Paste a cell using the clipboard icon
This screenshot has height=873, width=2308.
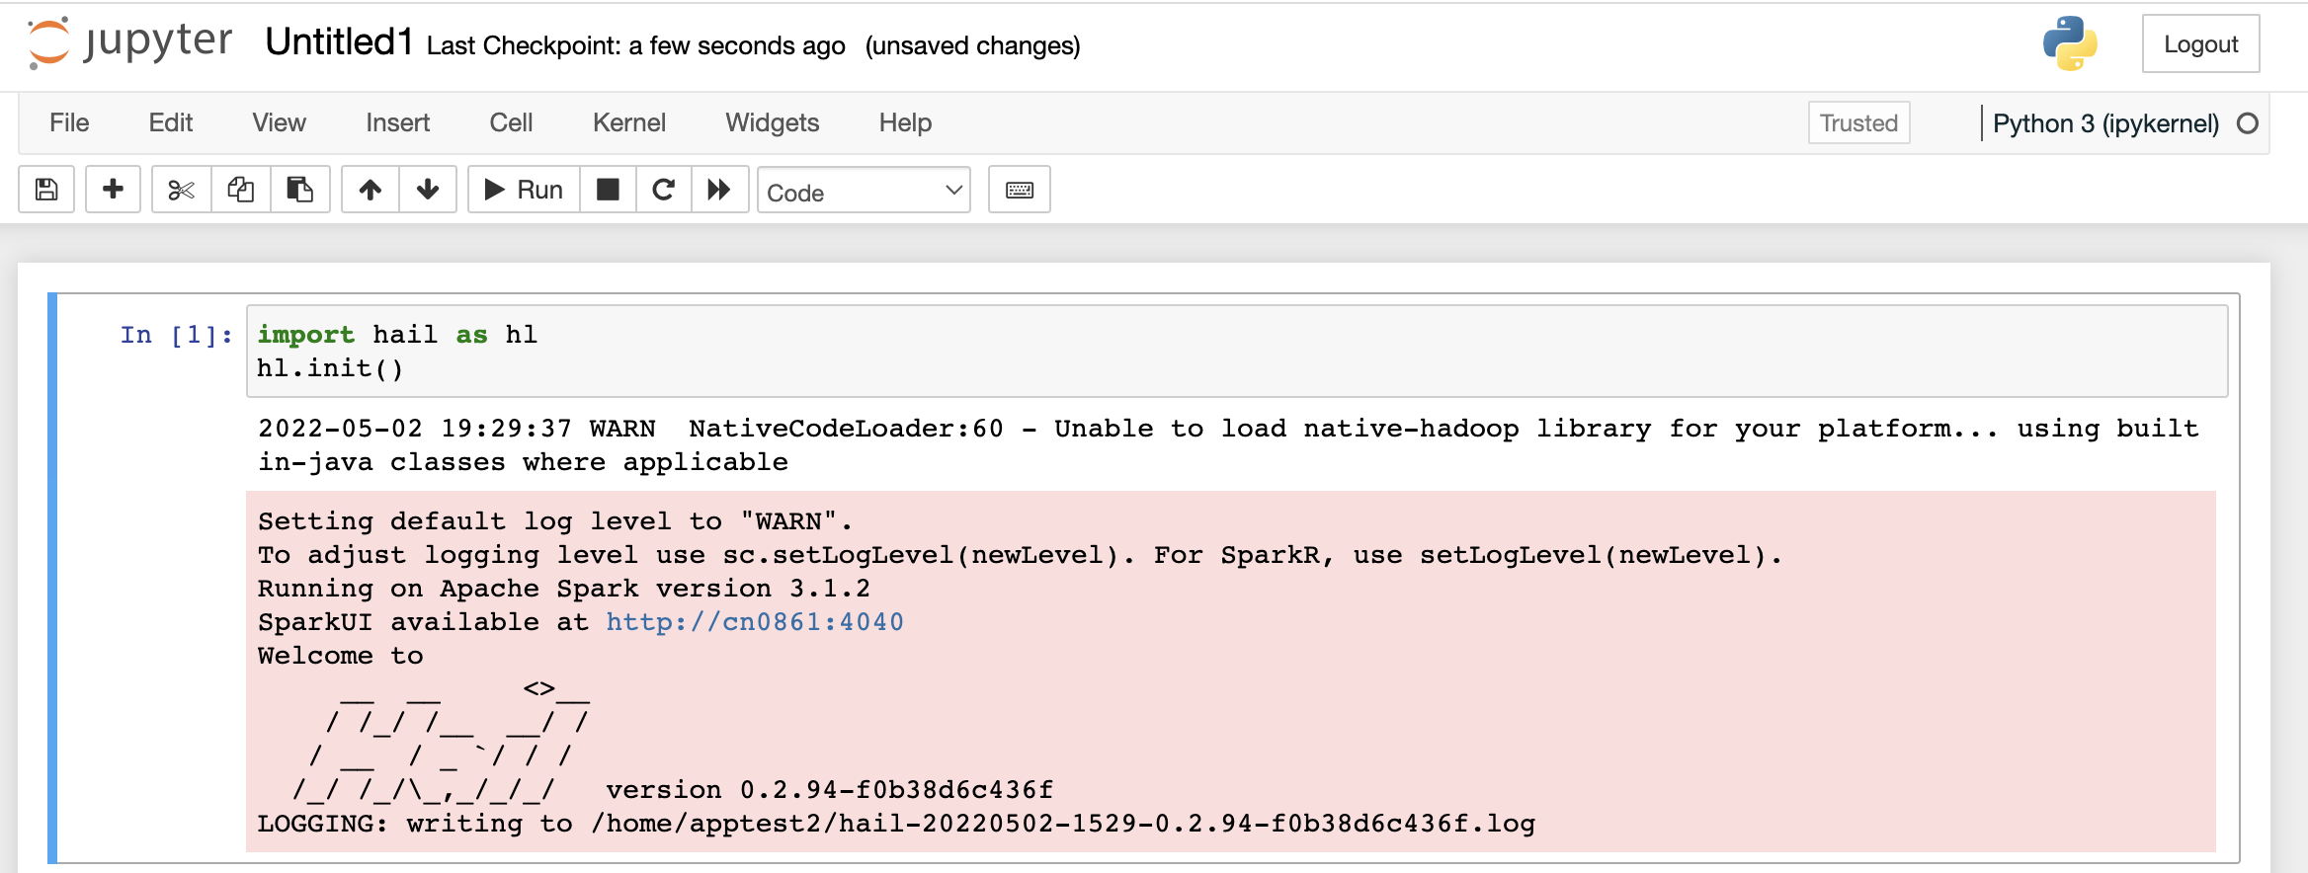click(x=300, y=189)
